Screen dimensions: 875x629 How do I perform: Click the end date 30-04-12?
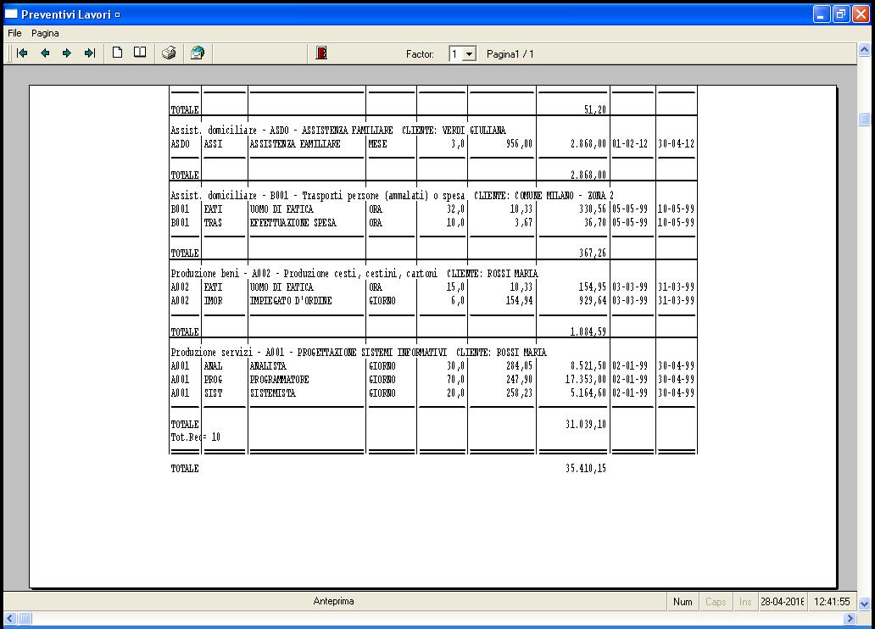[677, 144]
